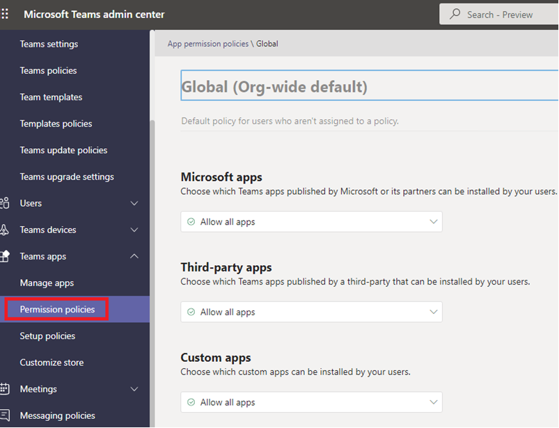
Task: Click the Users people icon
Action: point(5,203)
